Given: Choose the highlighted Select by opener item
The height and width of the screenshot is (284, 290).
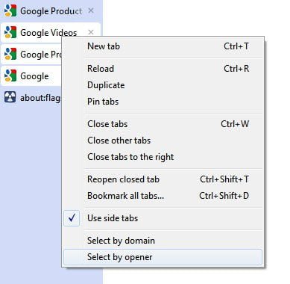Looking at the screenshot, I should pyautogui.click(x=163, y=257).
